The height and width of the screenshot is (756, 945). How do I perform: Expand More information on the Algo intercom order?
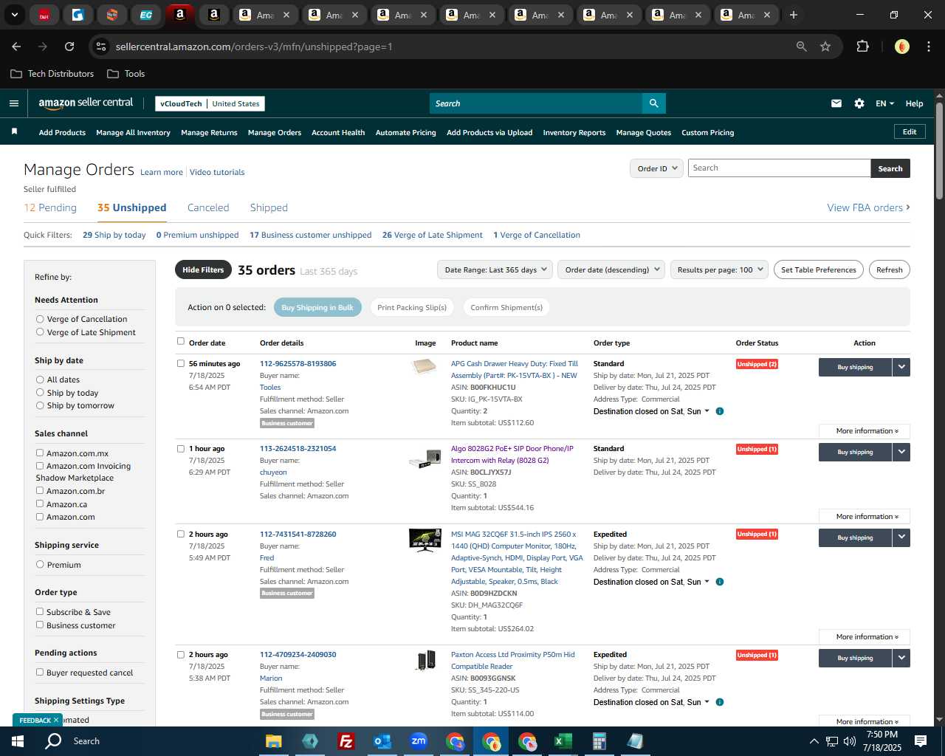[x=865, y=516]
